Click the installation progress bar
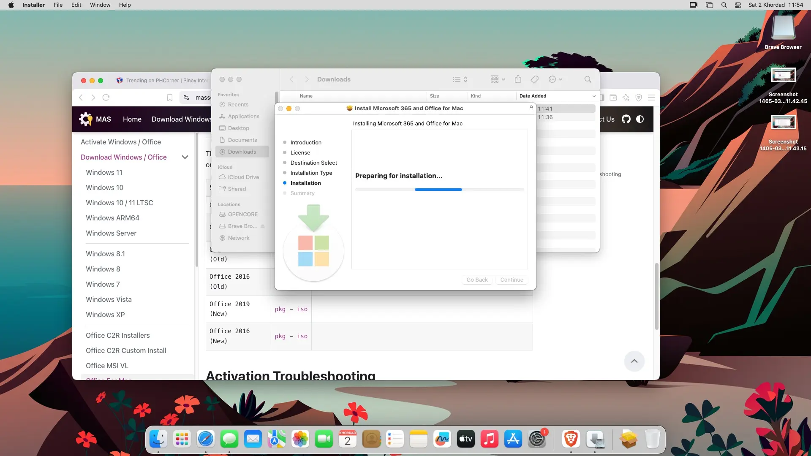The image size is (811, 456). 440,190
